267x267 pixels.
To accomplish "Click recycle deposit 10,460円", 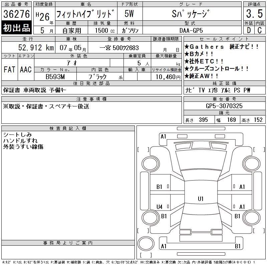I will (x=168, y=77).
